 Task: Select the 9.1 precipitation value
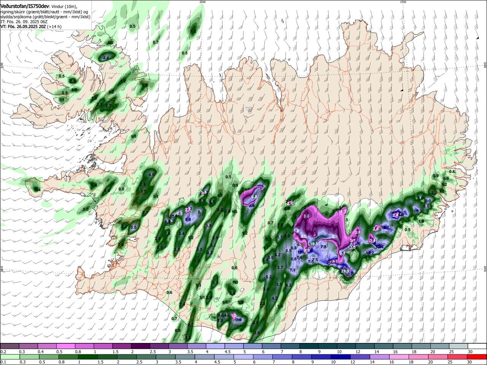342,253
